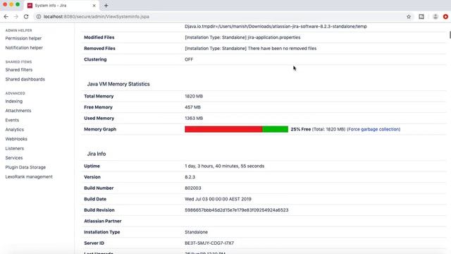Open LexoRank management in sidebar
Image resolution: width=451 pixels, height=254 pixels.
coord(29,177)
